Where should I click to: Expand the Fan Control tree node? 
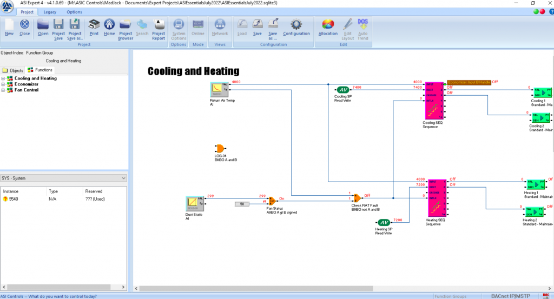coord(3,90)
